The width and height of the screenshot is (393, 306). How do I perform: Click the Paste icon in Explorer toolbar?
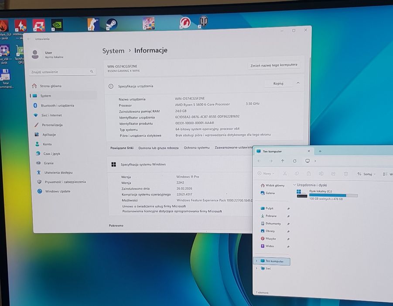[x=309, y=174]
